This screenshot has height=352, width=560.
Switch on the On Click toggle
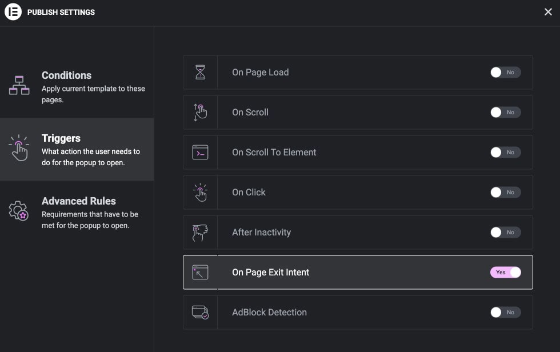pyautogui.click(x=505, y=192)
